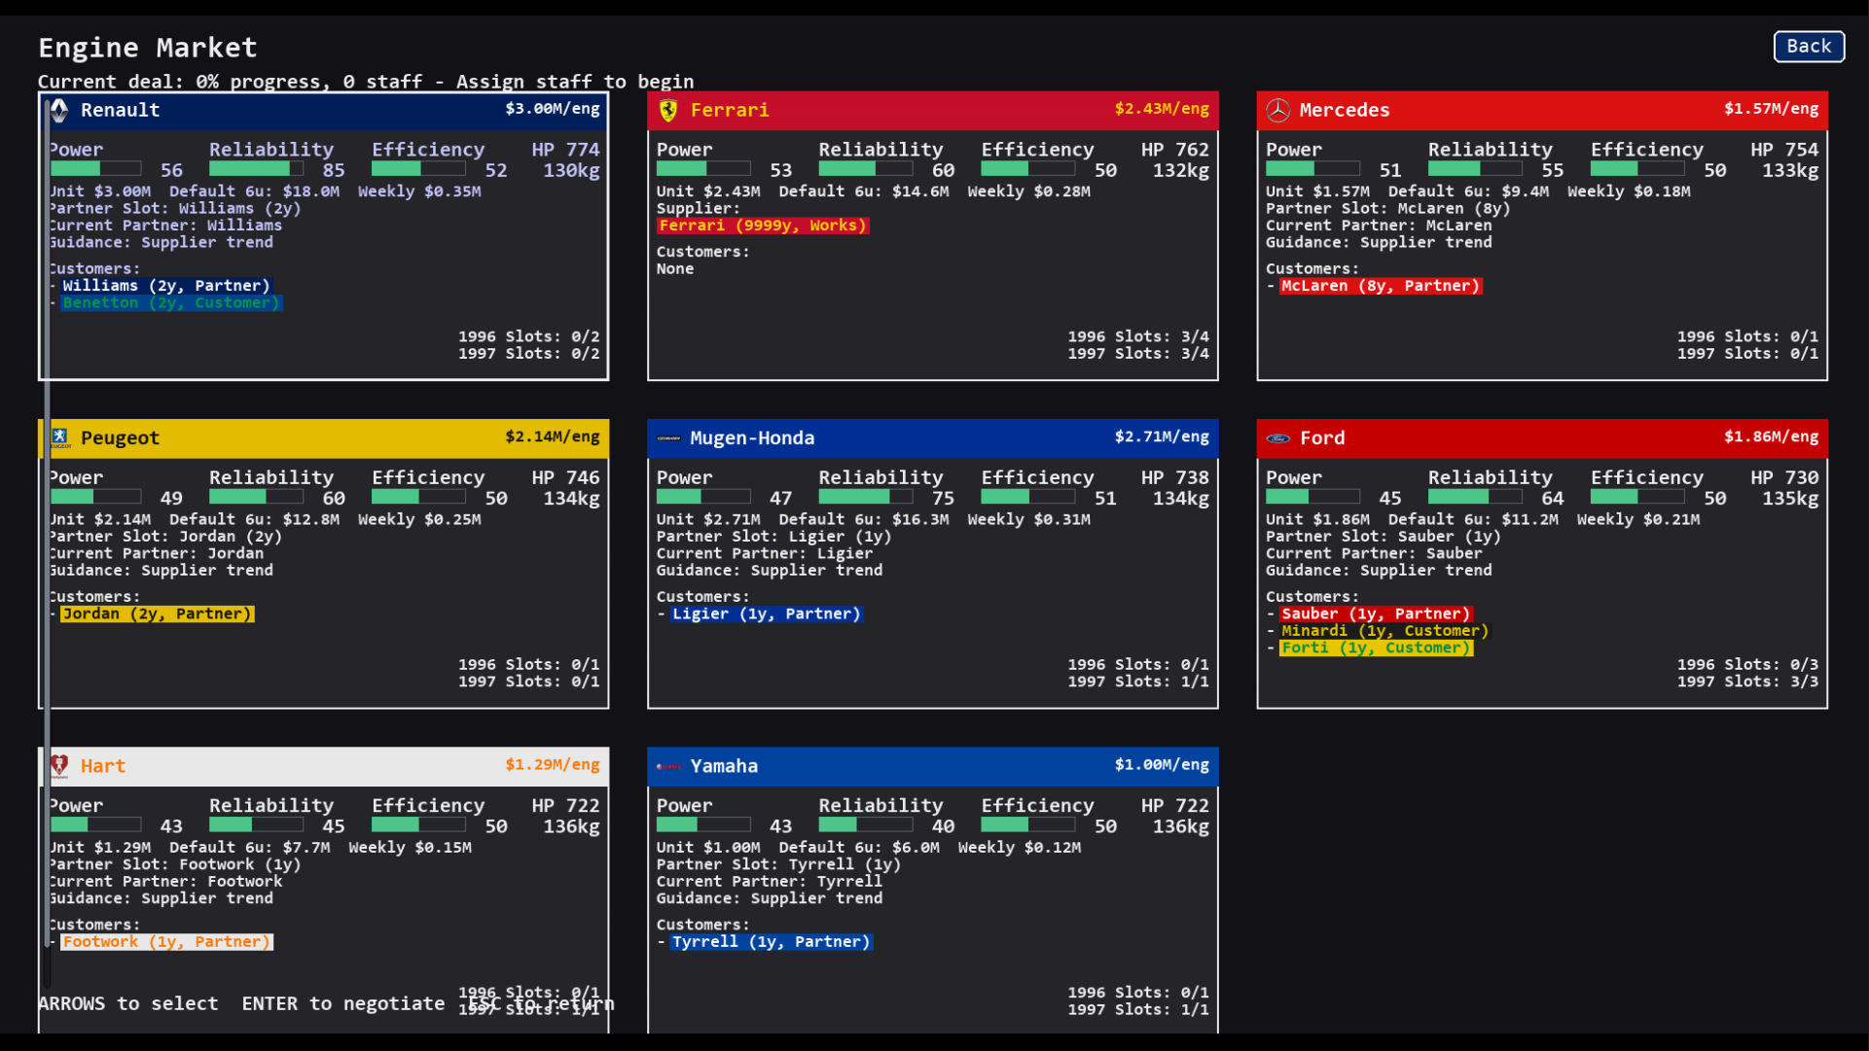Click Mercedes' $1.57M/eng price
Image resolution: width=1869 pixels, height=1051 pixels.
click(1771, 109)
